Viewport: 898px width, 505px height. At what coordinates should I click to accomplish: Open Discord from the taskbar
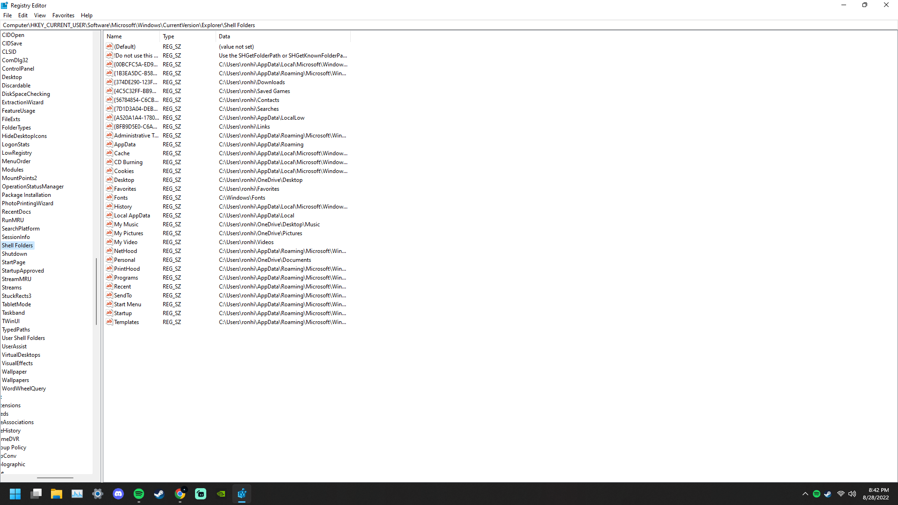[x=118, y=494]
